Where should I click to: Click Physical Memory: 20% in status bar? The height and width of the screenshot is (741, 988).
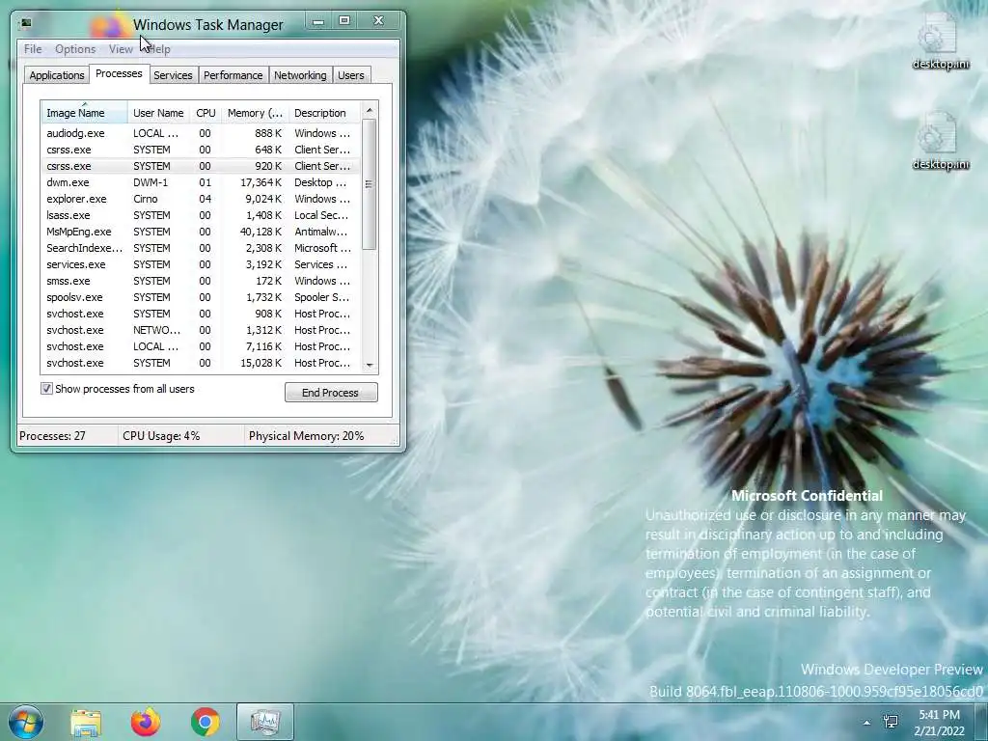click(x=306, y=436)
